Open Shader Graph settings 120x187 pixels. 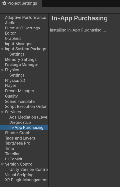[18, 133]
